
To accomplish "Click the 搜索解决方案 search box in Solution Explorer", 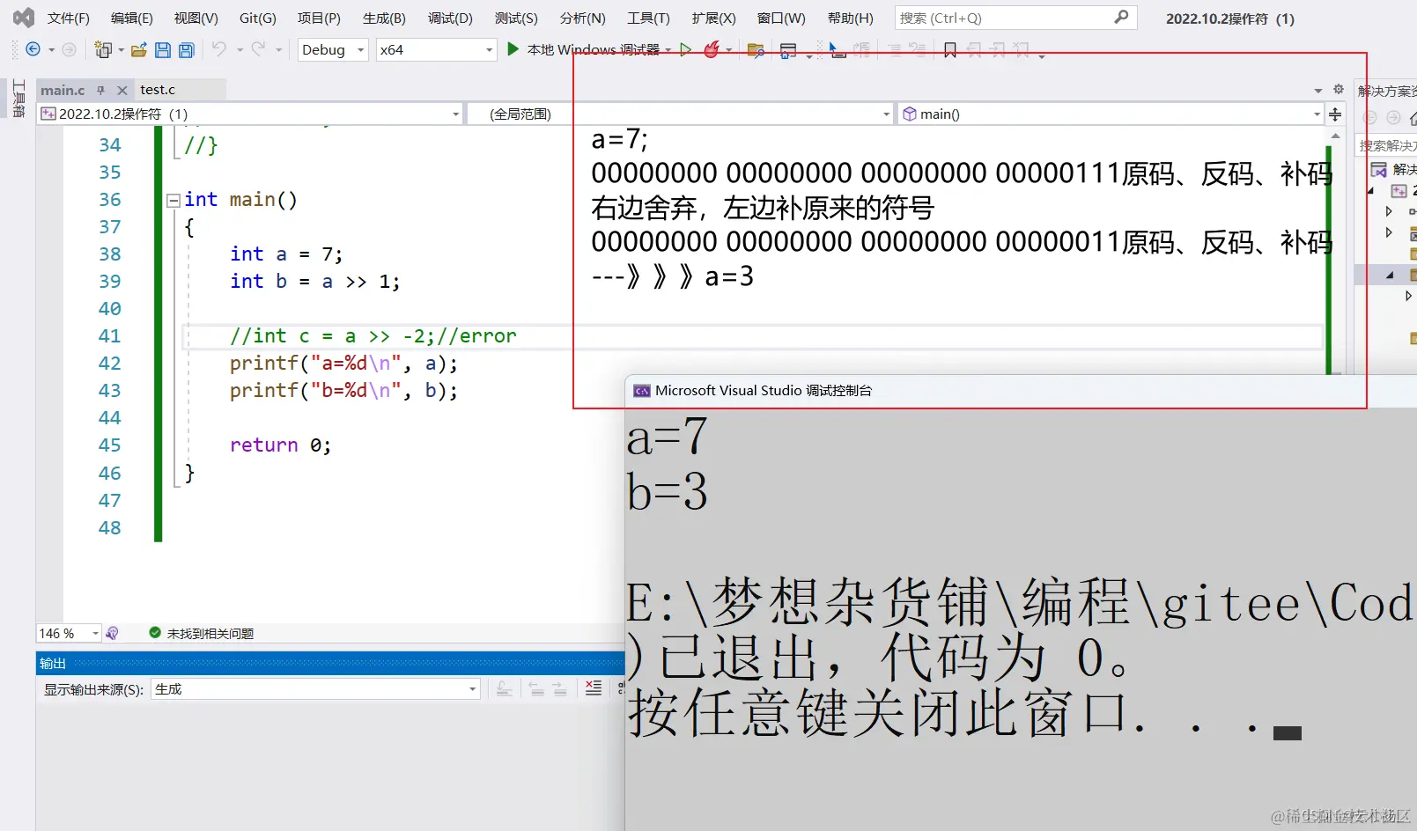I will coord(1387,145).
